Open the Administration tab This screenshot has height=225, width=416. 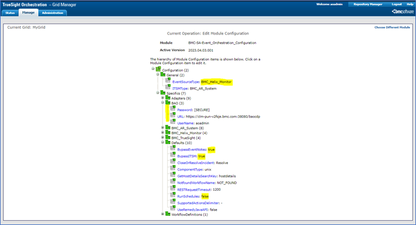click(52, 13)
